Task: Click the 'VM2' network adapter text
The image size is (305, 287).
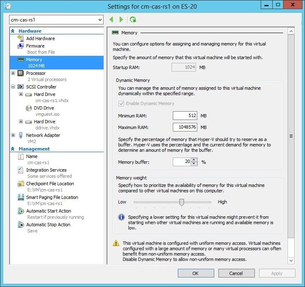Action: pos(32,141)
